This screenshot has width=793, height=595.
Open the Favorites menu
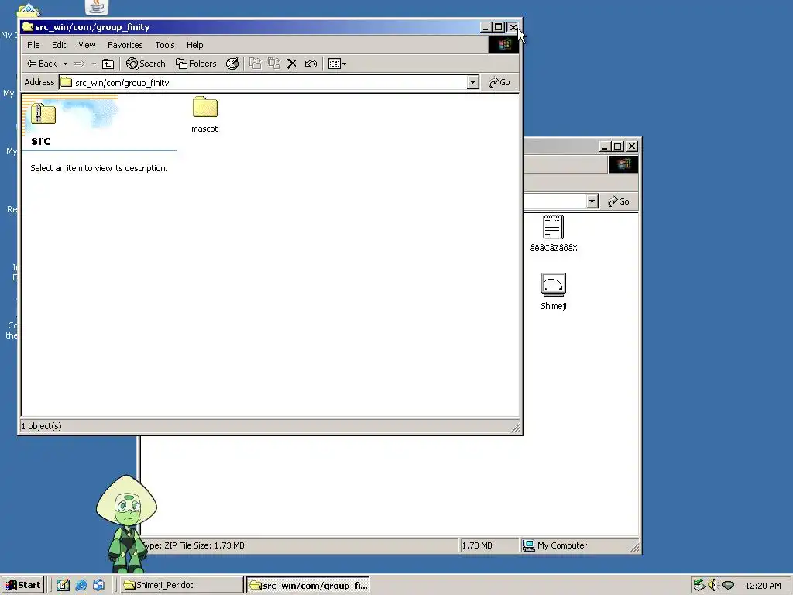[125, 45]
